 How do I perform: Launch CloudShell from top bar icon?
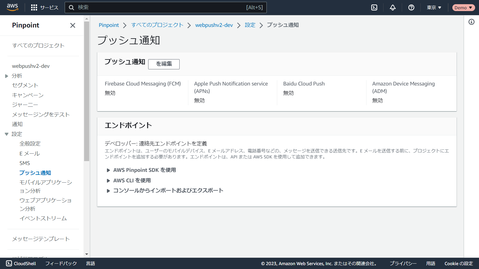[x=374, y=7]
